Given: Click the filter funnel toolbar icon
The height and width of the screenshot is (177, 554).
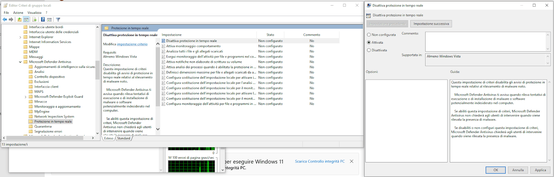Looking at the screenshot, I should [x=58, y=20].
